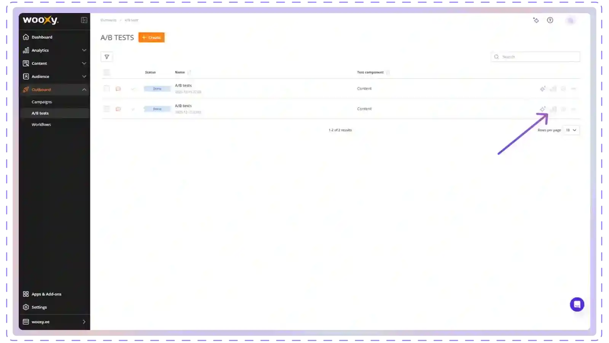Click the orange Create button

pos(151,37)
